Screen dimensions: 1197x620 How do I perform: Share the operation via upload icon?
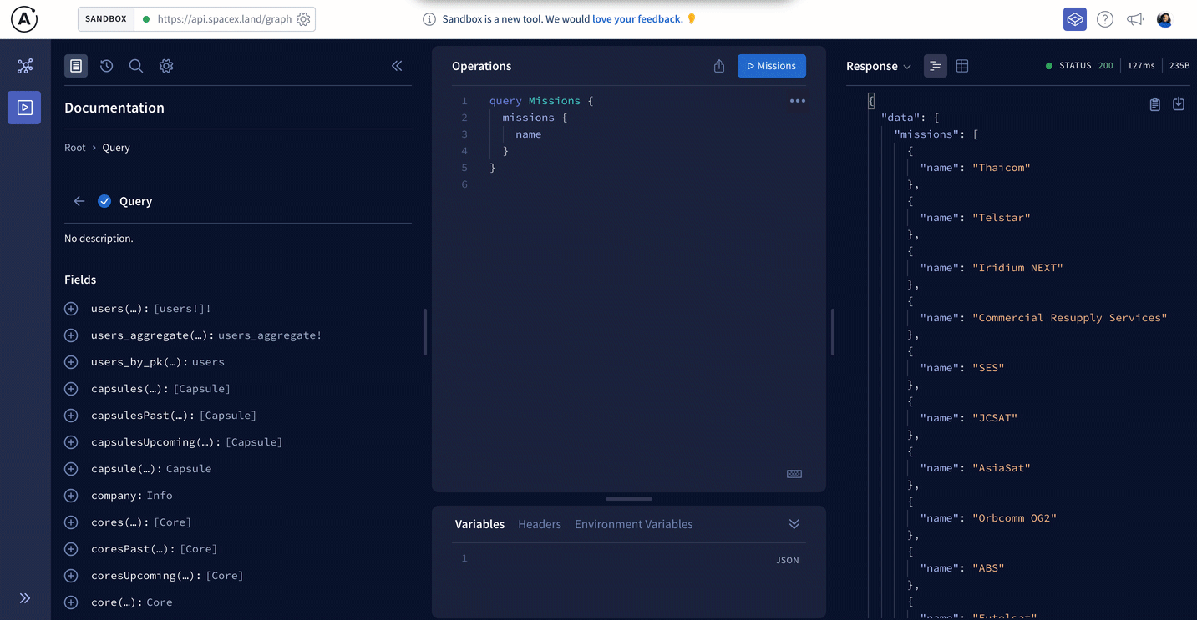[719, 66]
